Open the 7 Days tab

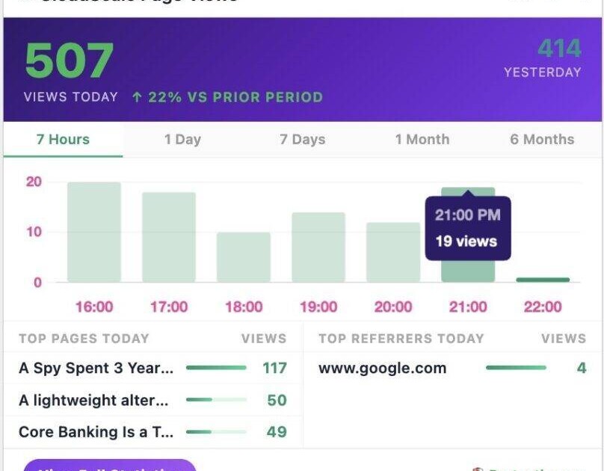click(302, 139)
